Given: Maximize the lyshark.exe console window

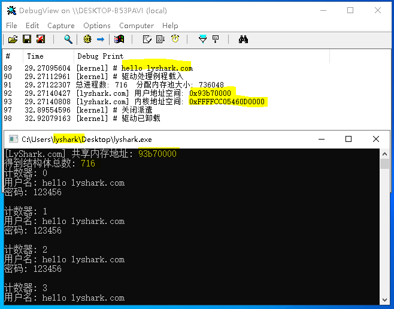Looking at the screenshot, I should coord(348,139).
